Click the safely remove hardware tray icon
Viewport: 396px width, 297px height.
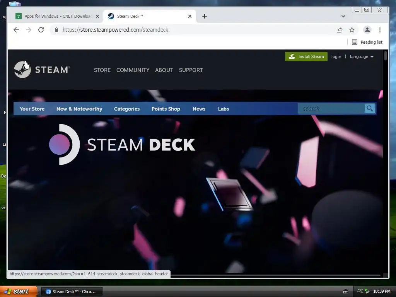point(367,291)
